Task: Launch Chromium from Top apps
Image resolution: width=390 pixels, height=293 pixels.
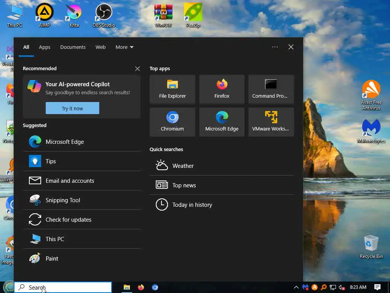Action: click(173, 122)
